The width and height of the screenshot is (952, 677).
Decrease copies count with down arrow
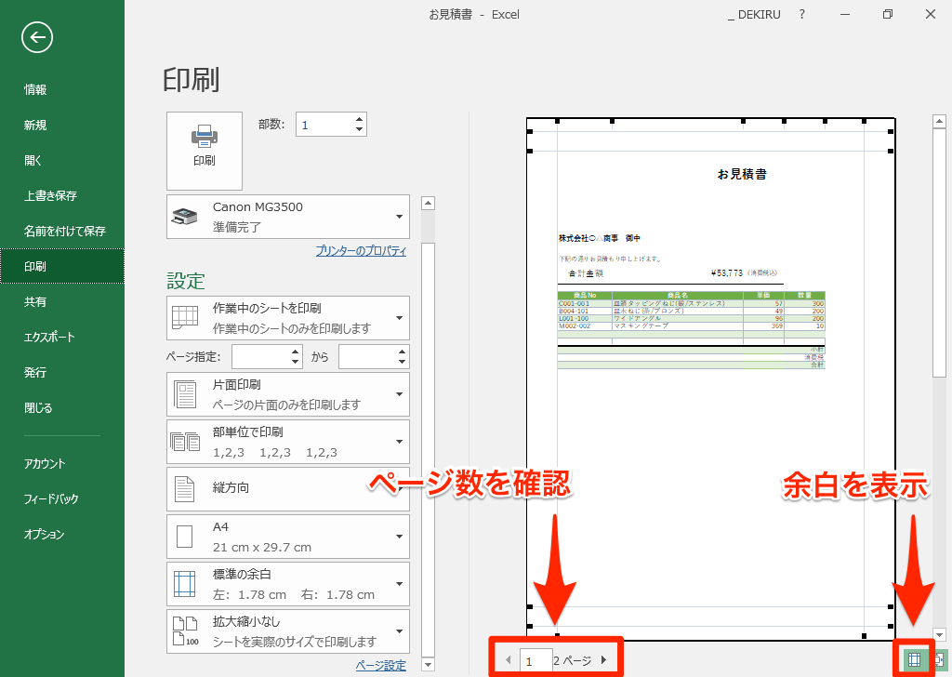(x=360, y=129)
